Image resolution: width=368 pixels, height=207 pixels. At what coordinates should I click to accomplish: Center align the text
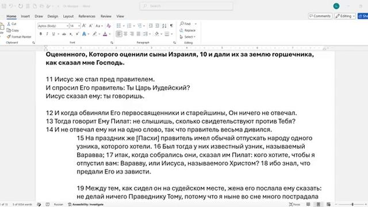click(125, 34)
